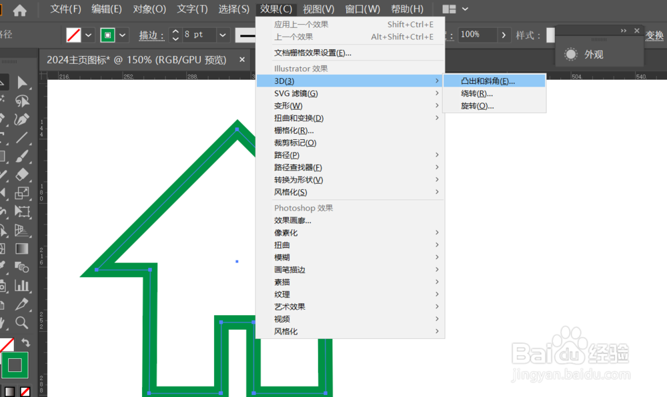
Task: Open the opacity value dropdown
Action: [x=505, y=33]
